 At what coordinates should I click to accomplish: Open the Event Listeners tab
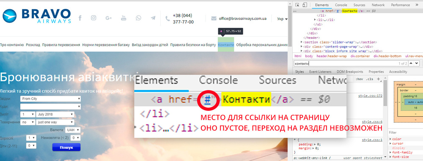320,72
